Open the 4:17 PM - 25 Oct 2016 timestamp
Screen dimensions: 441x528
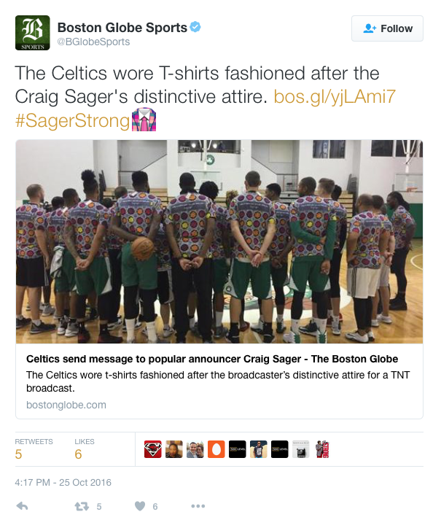click(x=63, y=483)
